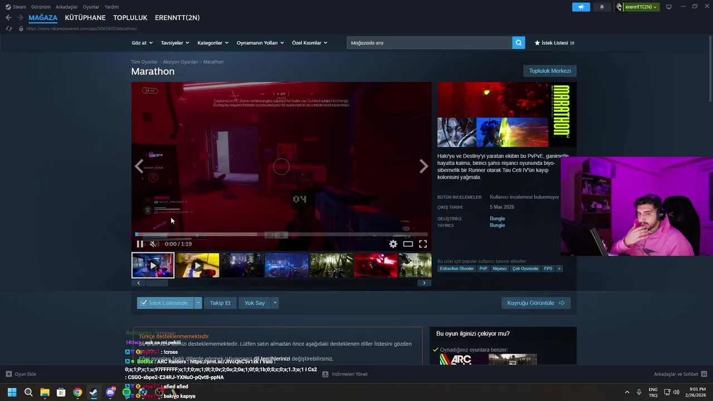Launch Microsoft Store from taskbar
Viewport: 713px width, 401px height.
pyautogui.click(x=61, y=392)
